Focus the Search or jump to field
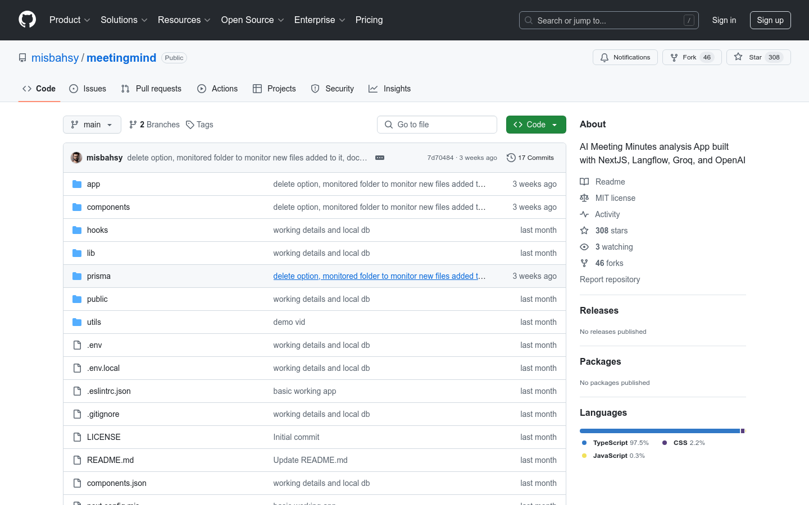The width and height of the screenshot is (809, 505). (x=609, y=20)
